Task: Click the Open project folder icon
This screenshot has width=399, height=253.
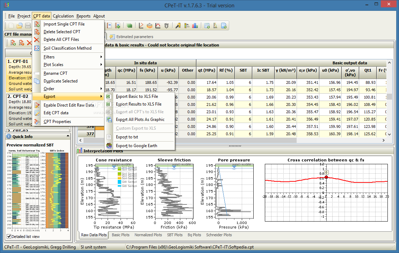Action: click(20, 26)
